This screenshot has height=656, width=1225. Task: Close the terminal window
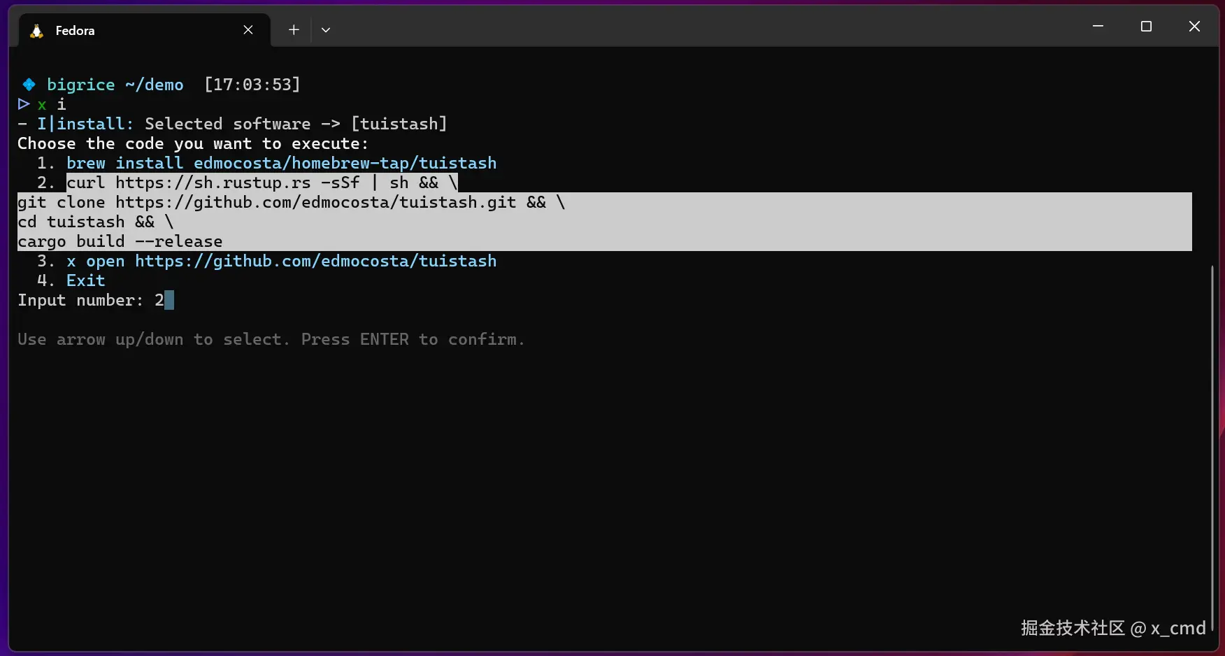[x=1194, y=27]
